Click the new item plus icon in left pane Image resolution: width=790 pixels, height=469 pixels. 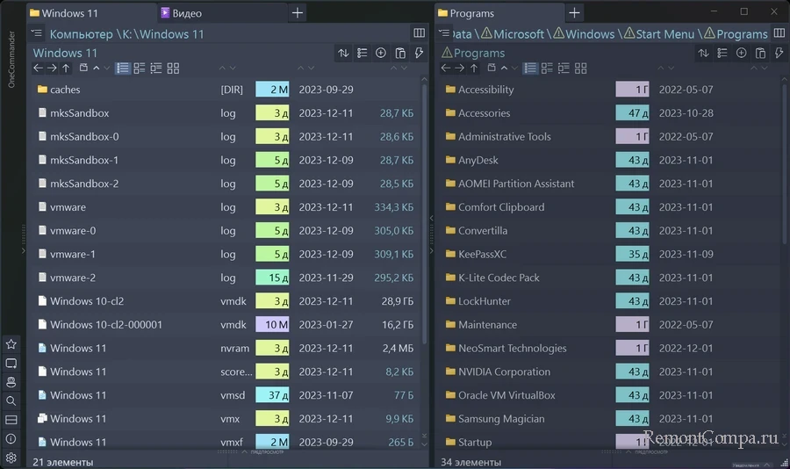(x=381, y=54)
